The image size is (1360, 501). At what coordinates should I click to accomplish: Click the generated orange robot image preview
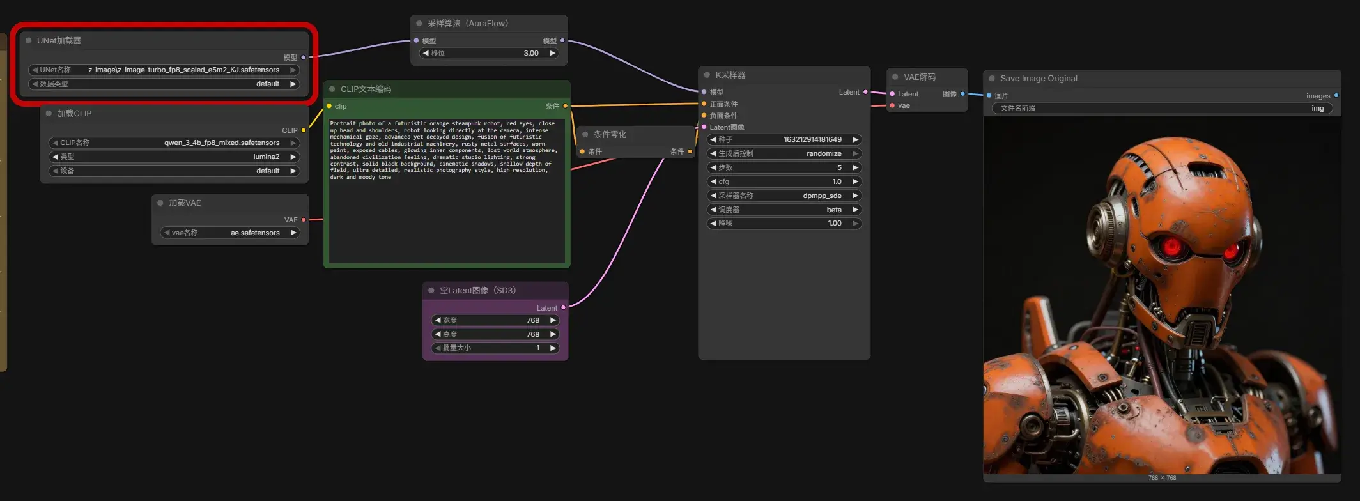(x=1162, y=295)
